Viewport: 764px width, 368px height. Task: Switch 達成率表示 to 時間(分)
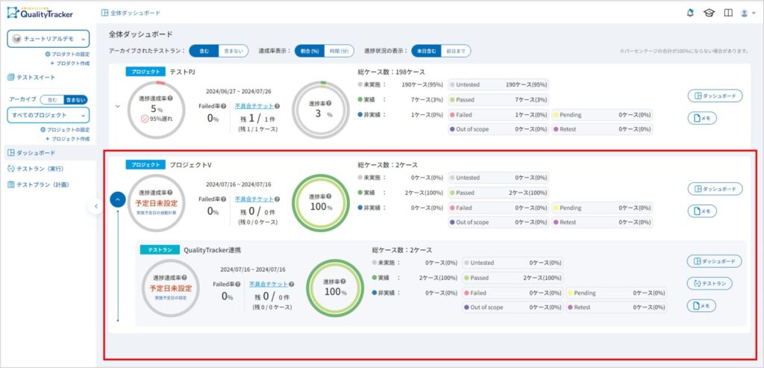tap(339, 51)
